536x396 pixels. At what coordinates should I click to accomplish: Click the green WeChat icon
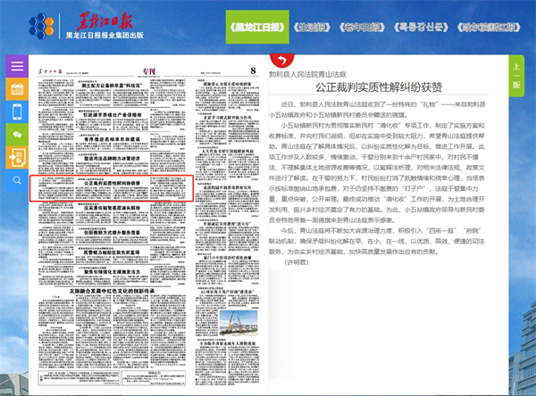[x=17, y=135]
